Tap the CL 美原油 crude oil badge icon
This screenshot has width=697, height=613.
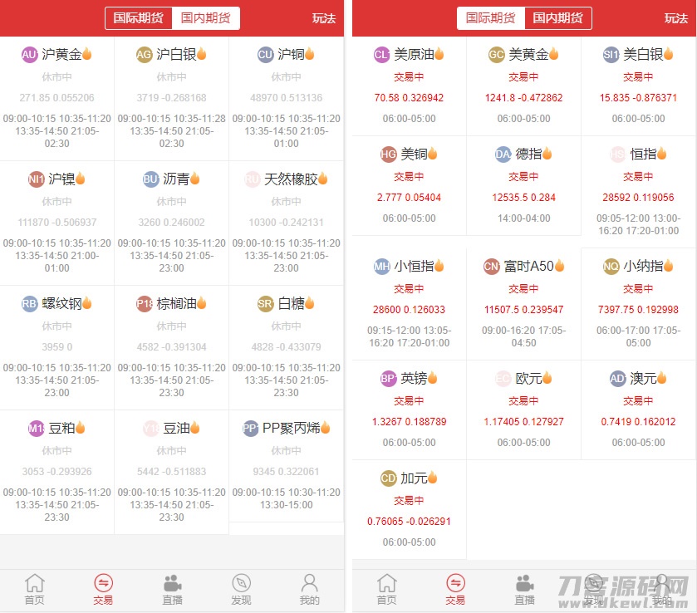tap(380, 54)
